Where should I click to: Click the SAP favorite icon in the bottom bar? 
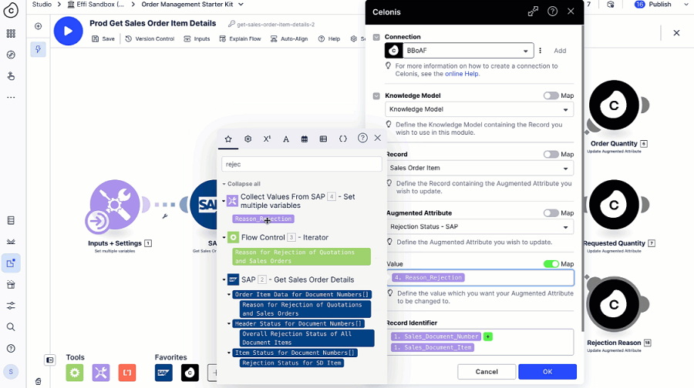coord(163,373)
